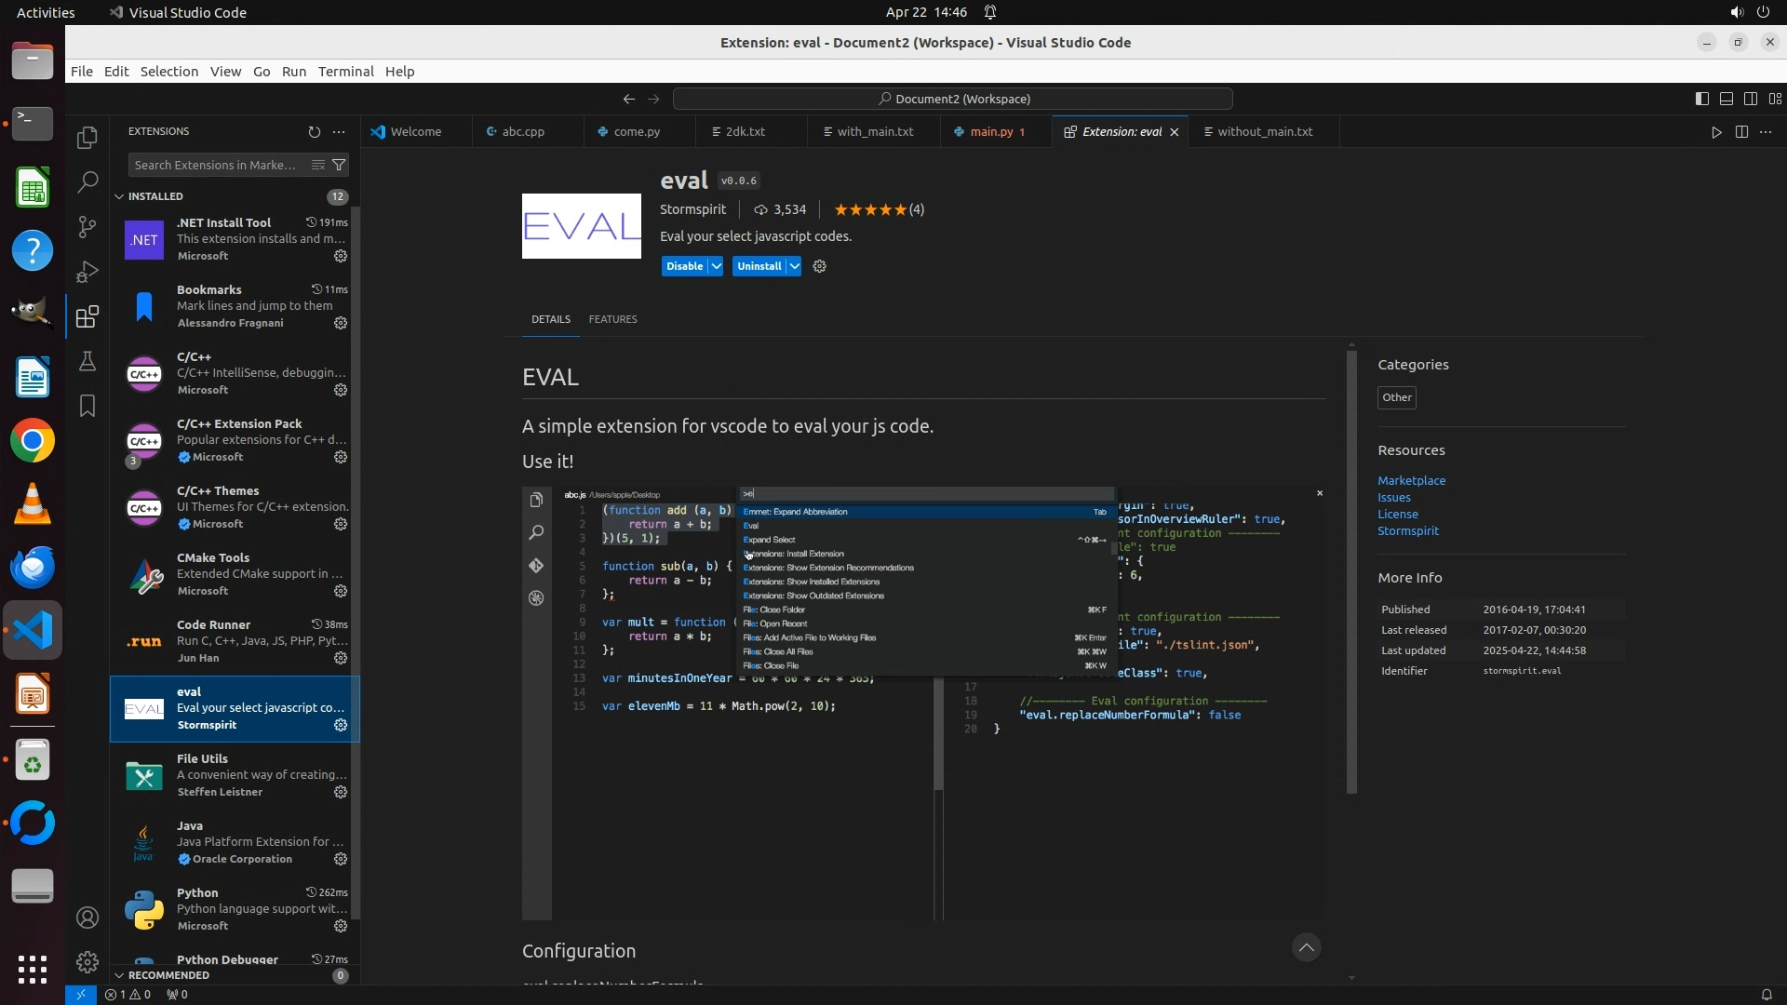
Task: Open the Testing flask icon
Action: point(87,361)
